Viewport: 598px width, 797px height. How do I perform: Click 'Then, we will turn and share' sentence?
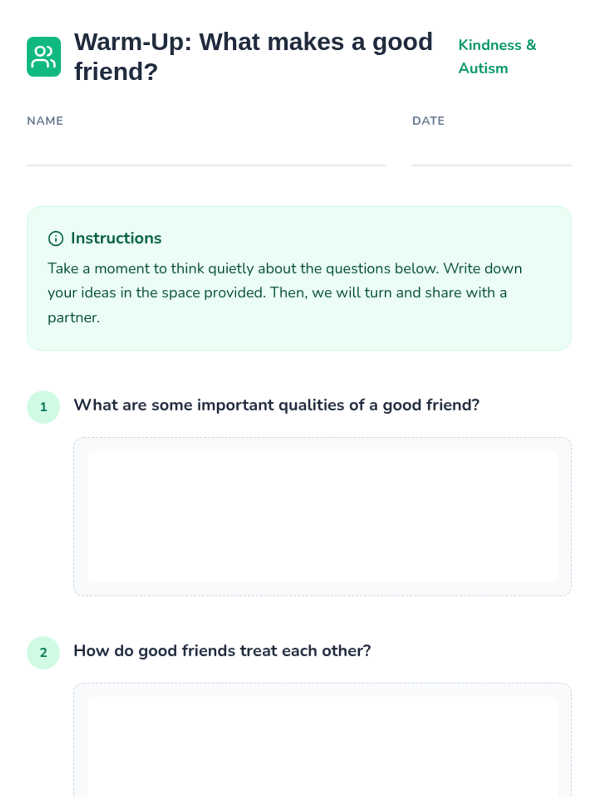click(x=388, y=292)
